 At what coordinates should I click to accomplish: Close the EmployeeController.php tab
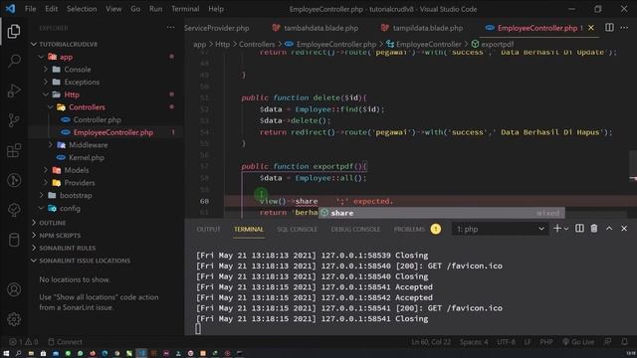tap(591, 28)
